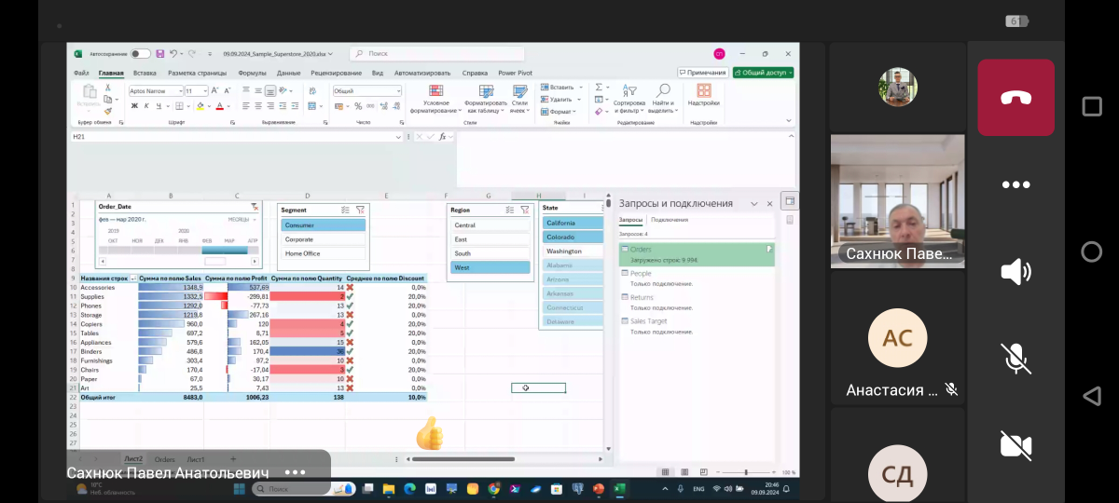This screenshot has width=1119, height=503.
Task: Toggle Excel AutoSave switch
Action: point(141,54)
